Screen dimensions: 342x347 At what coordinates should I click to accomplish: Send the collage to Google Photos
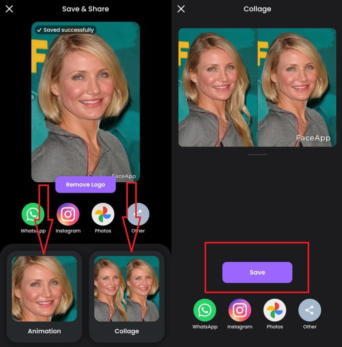(275, 310)
